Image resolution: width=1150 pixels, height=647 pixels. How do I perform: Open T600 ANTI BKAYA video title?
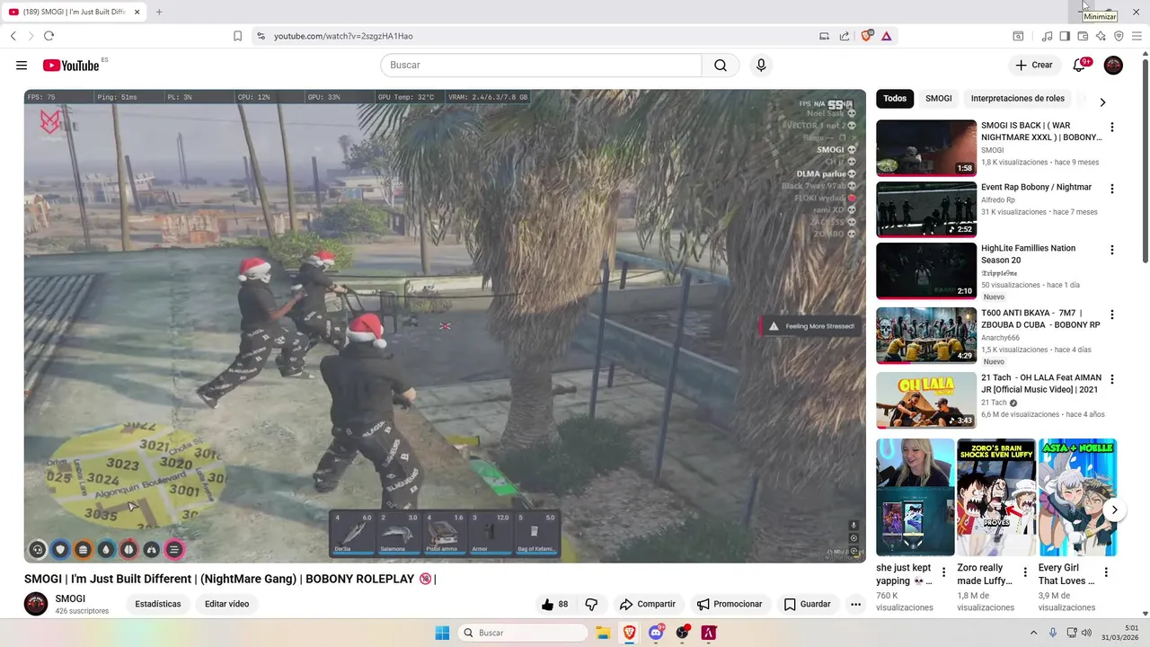pos(1040,319)
